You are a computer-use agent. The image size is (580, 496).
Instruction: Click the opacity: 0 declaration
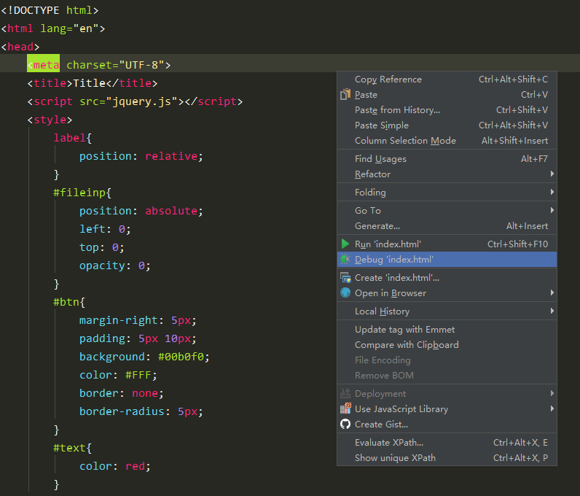[x=114, y=266]
